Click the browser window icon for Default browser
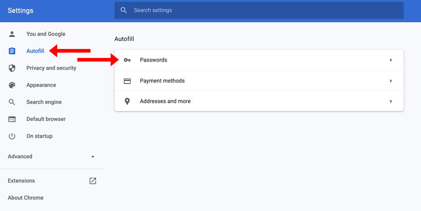The width and height of the screenshot is (421, 211). tap(12, 119)
